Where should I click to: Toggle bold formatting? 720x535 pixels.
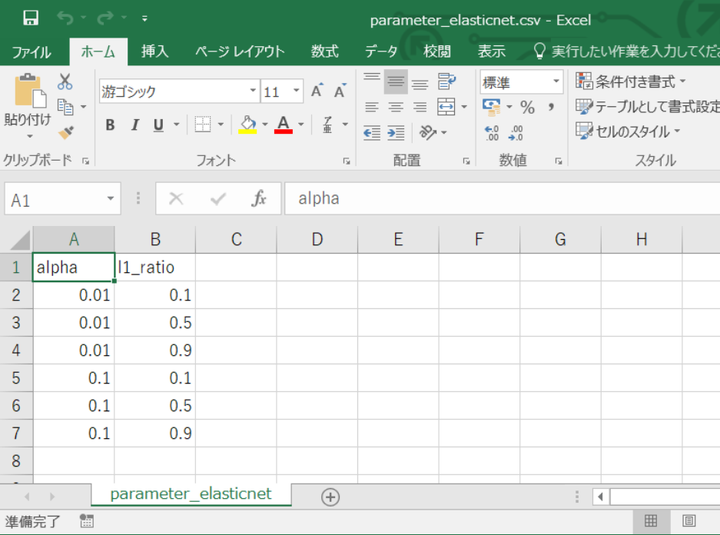[x=110, y=125]
